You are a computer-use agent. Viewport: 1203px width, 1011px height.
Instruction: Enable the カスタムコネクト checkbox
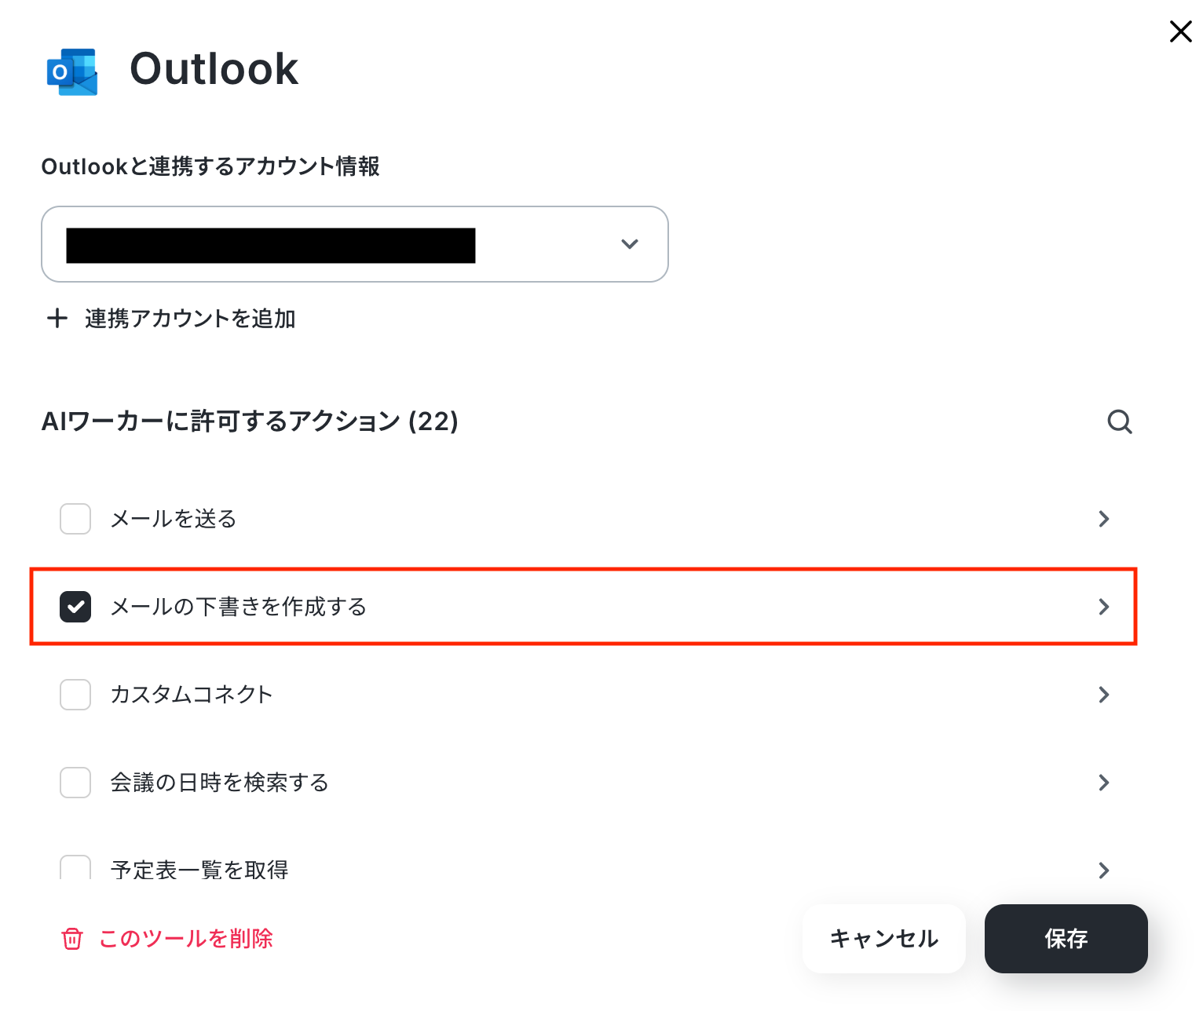75,695
